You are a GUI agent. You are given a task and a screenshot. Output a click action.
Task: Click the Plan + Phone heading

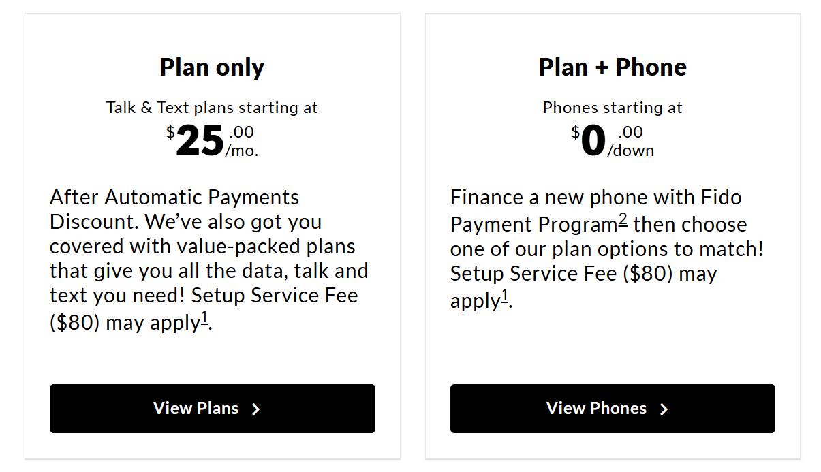(x=613, y=67)
